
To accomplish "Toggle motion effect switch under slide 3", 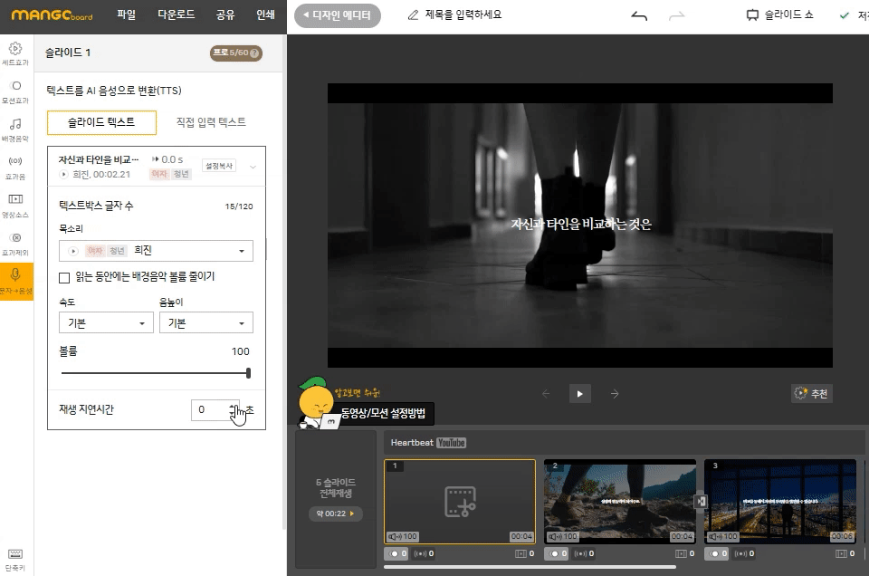I will pyautogui.click(x=717, y=553).
